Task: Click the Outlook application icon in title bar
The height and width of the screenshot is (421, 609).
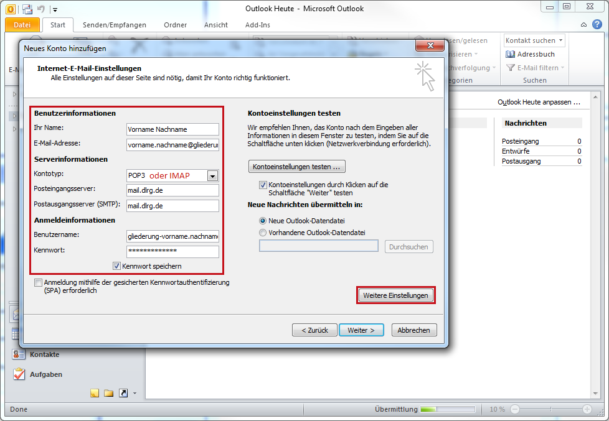Action: (x=11, y=9)
